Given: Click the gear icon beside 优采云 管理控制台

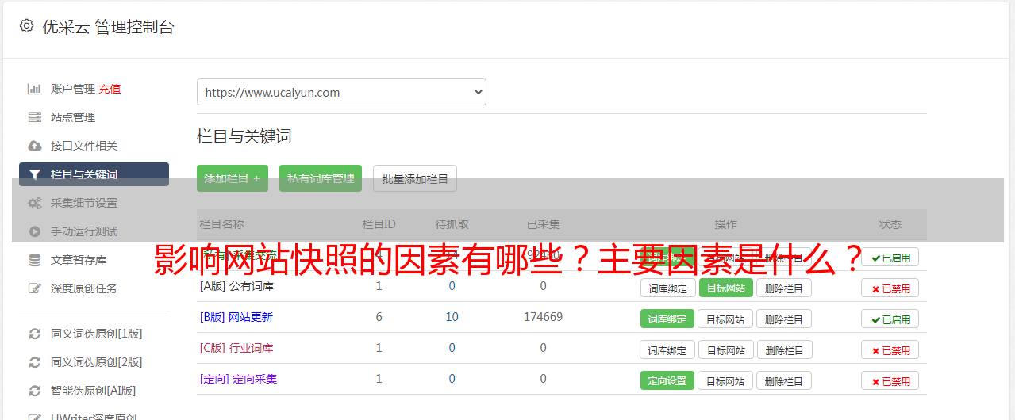Looking at the screenshot, I should [x=26, y=26].
